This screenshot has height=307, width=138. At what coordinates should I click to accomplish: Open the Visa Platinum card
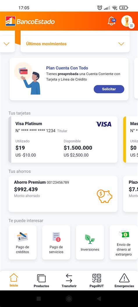pos(63,140)
